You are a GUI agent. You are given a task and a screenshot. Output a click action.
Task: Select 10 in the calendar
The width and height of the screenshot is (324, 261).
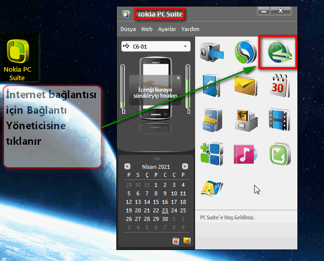pyautogui.click(x=174, y=193)
